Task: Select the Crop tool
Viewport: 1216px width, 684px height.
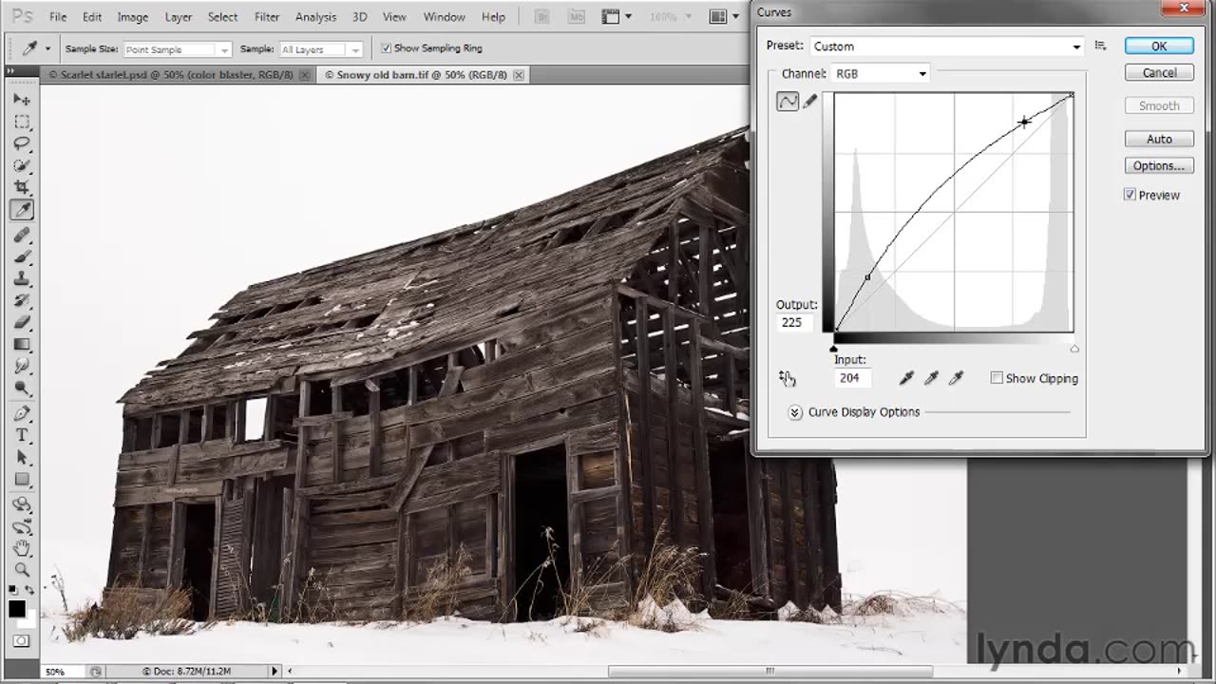Action: coord(21,188)
